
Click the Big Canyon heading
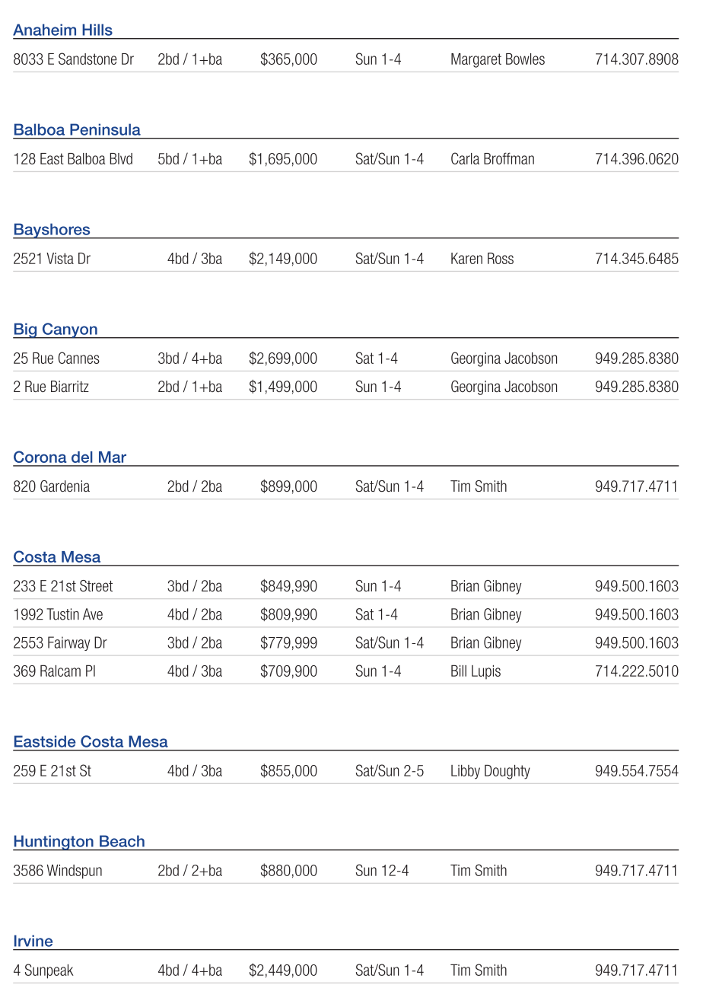pos(56,330)
